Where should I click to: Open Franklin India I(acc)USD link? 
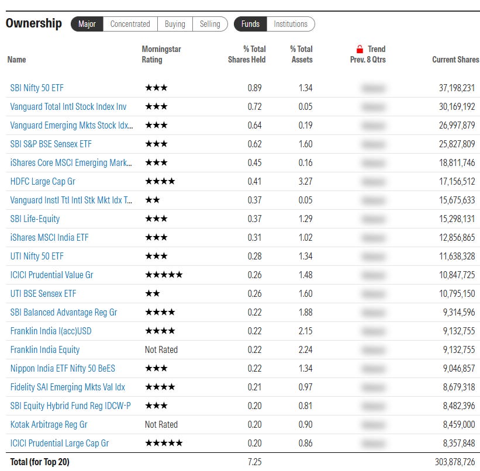(51, 331)
